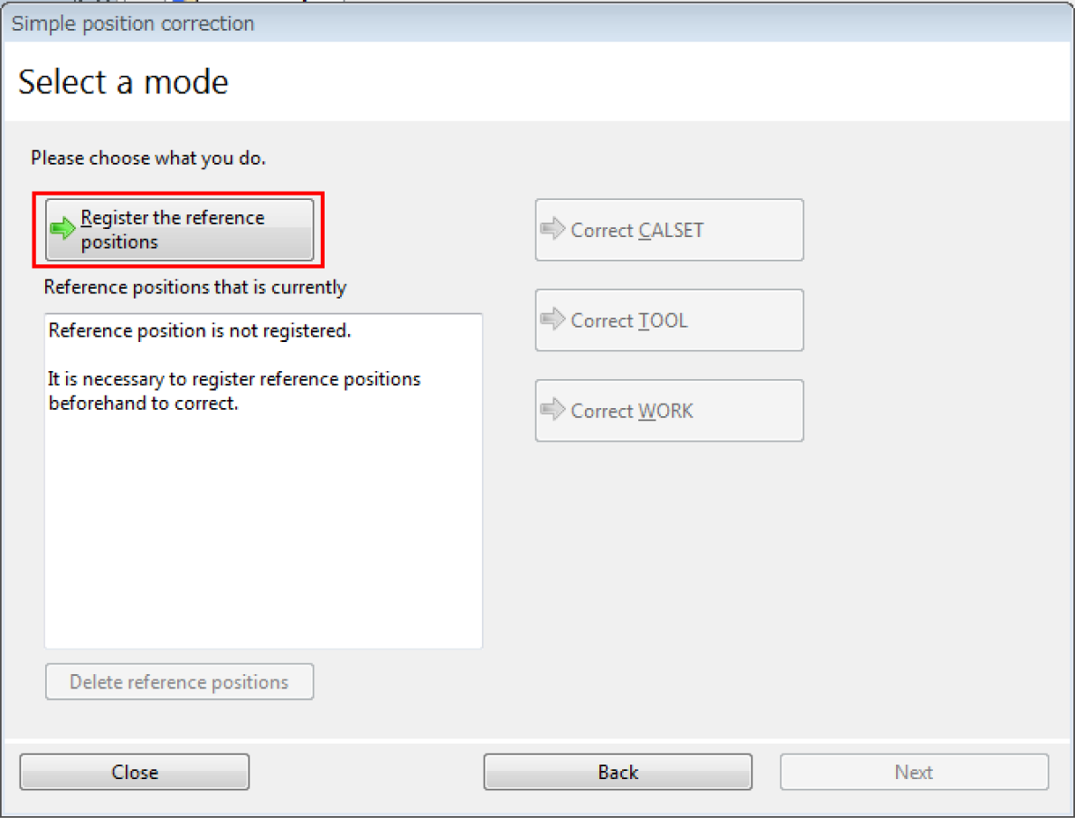Click the Please choose what you do text
1075x818 pixels.
click(x=148, y=158)
